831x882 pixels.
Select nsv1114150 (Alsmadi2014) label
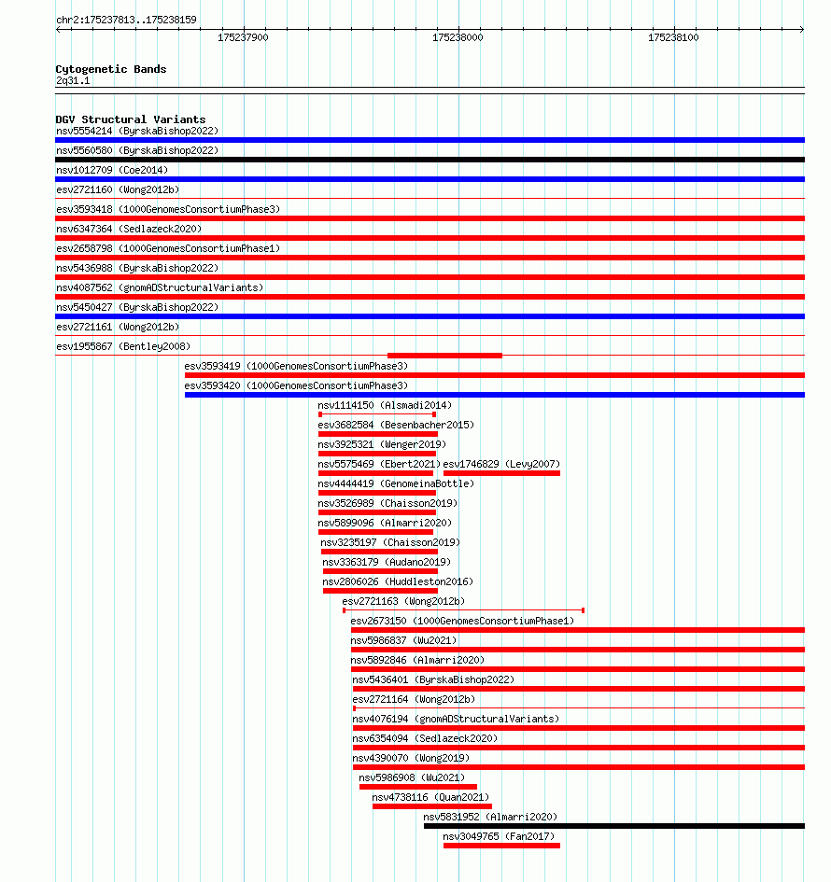click(385, 406)
